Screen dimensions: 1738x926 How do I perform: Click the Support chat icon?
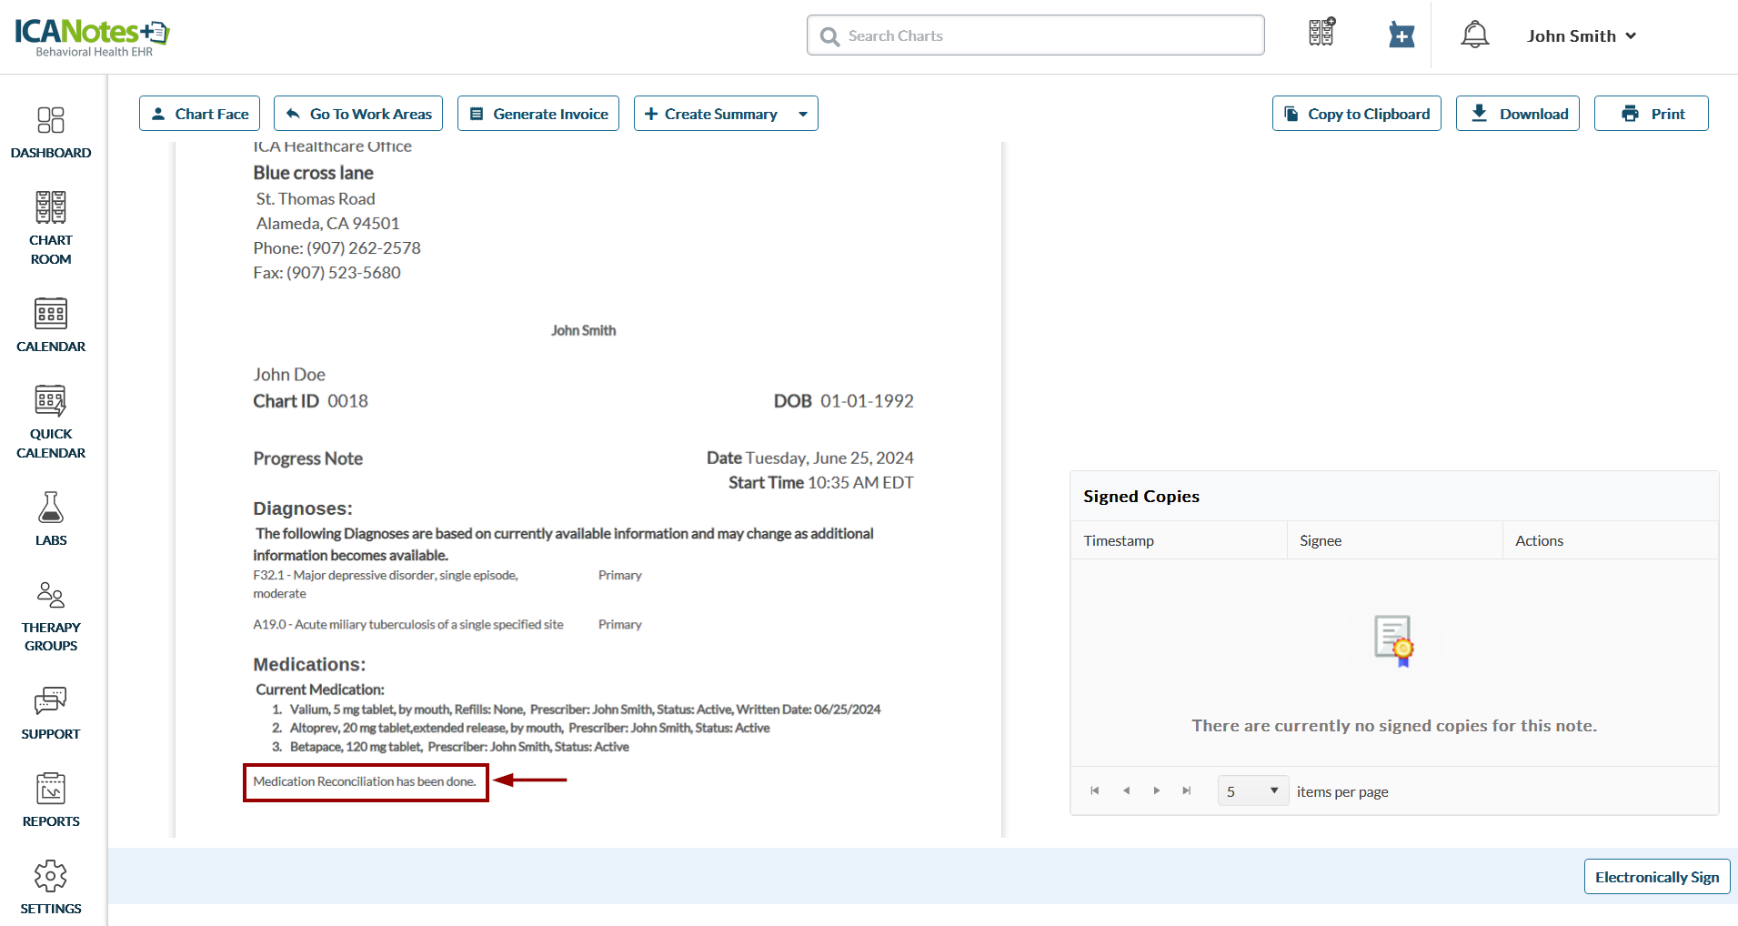[x=51, y=711]
